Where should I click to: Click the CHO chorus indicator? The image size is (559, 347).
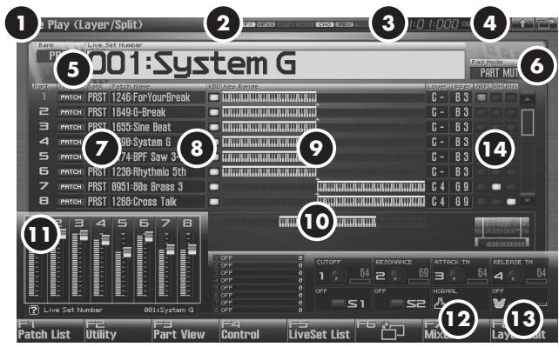click(x=325, y=24)
